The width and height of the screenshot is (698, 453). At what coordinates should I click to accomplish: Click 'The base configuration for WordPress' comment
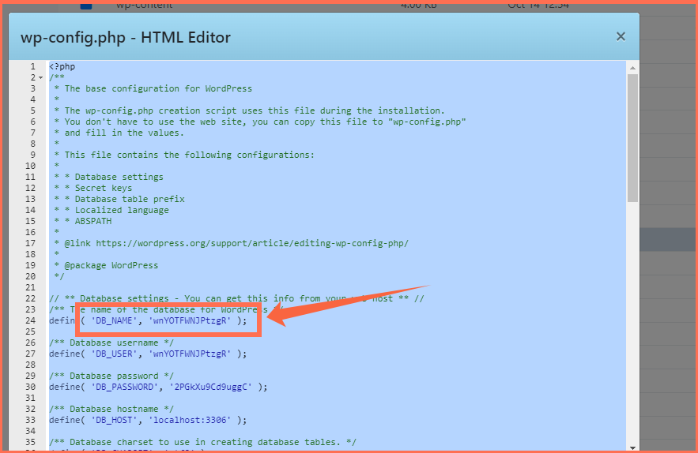coord(158,88)
